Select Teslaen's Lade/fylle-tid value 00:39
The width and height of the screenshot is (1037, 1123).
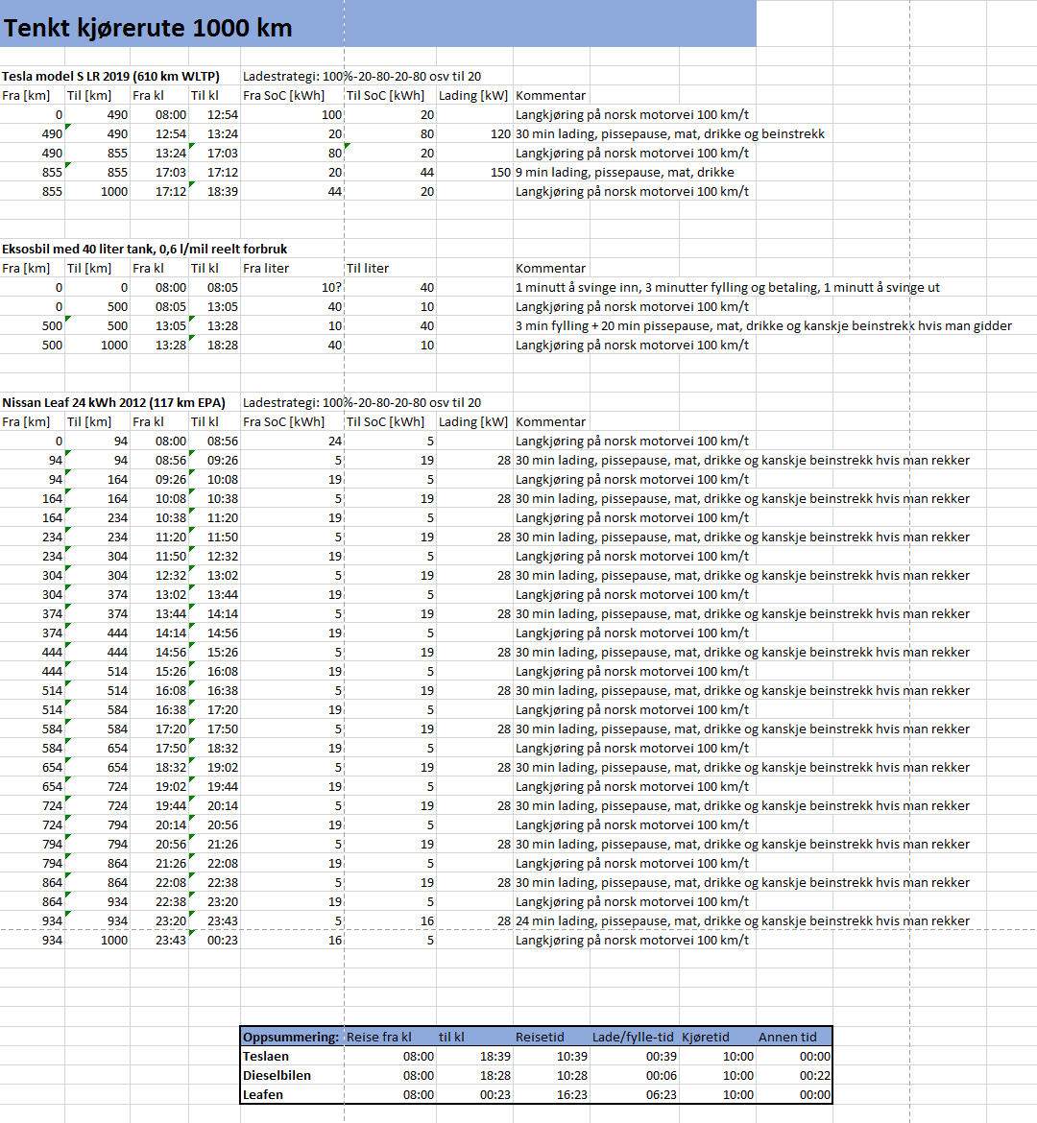pos(635,1057)
